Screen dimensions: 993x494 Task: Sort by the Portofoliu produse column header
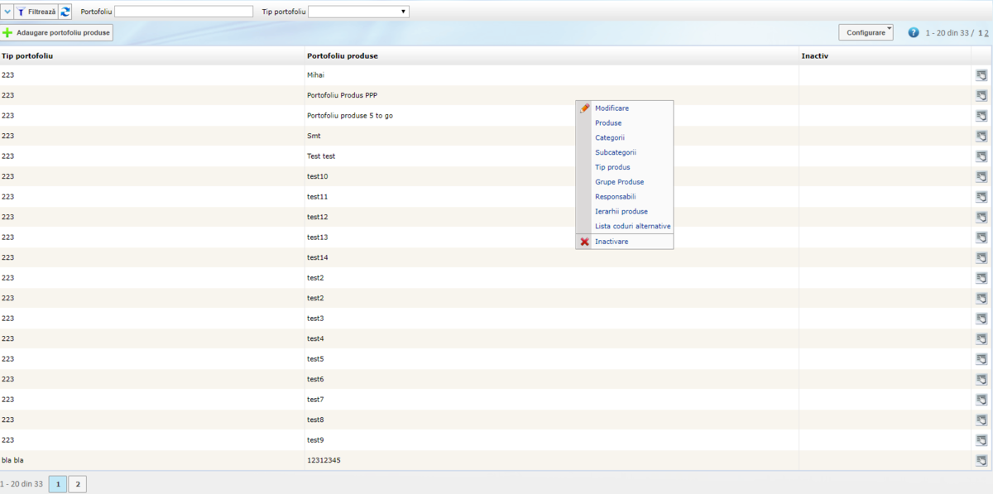pyautogui.click(x=343, y=55)
